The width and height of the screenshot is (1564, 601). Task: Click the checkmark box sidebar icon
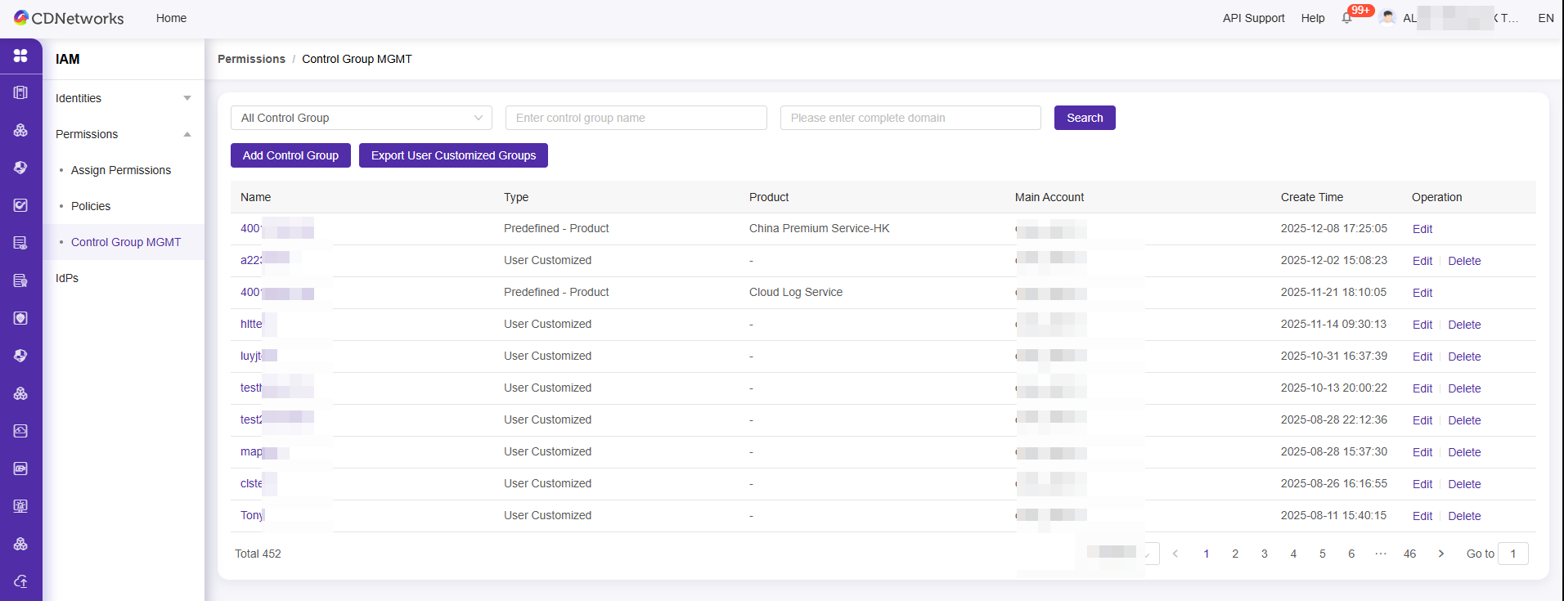click(20, 205)
